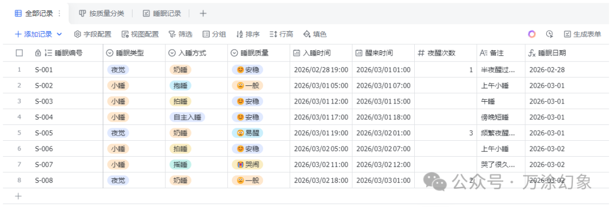Select cell 2026/03/01 15:00
The width and height of the screenshot is (612, 207).
pyautogui.click(x=383, y=101)
